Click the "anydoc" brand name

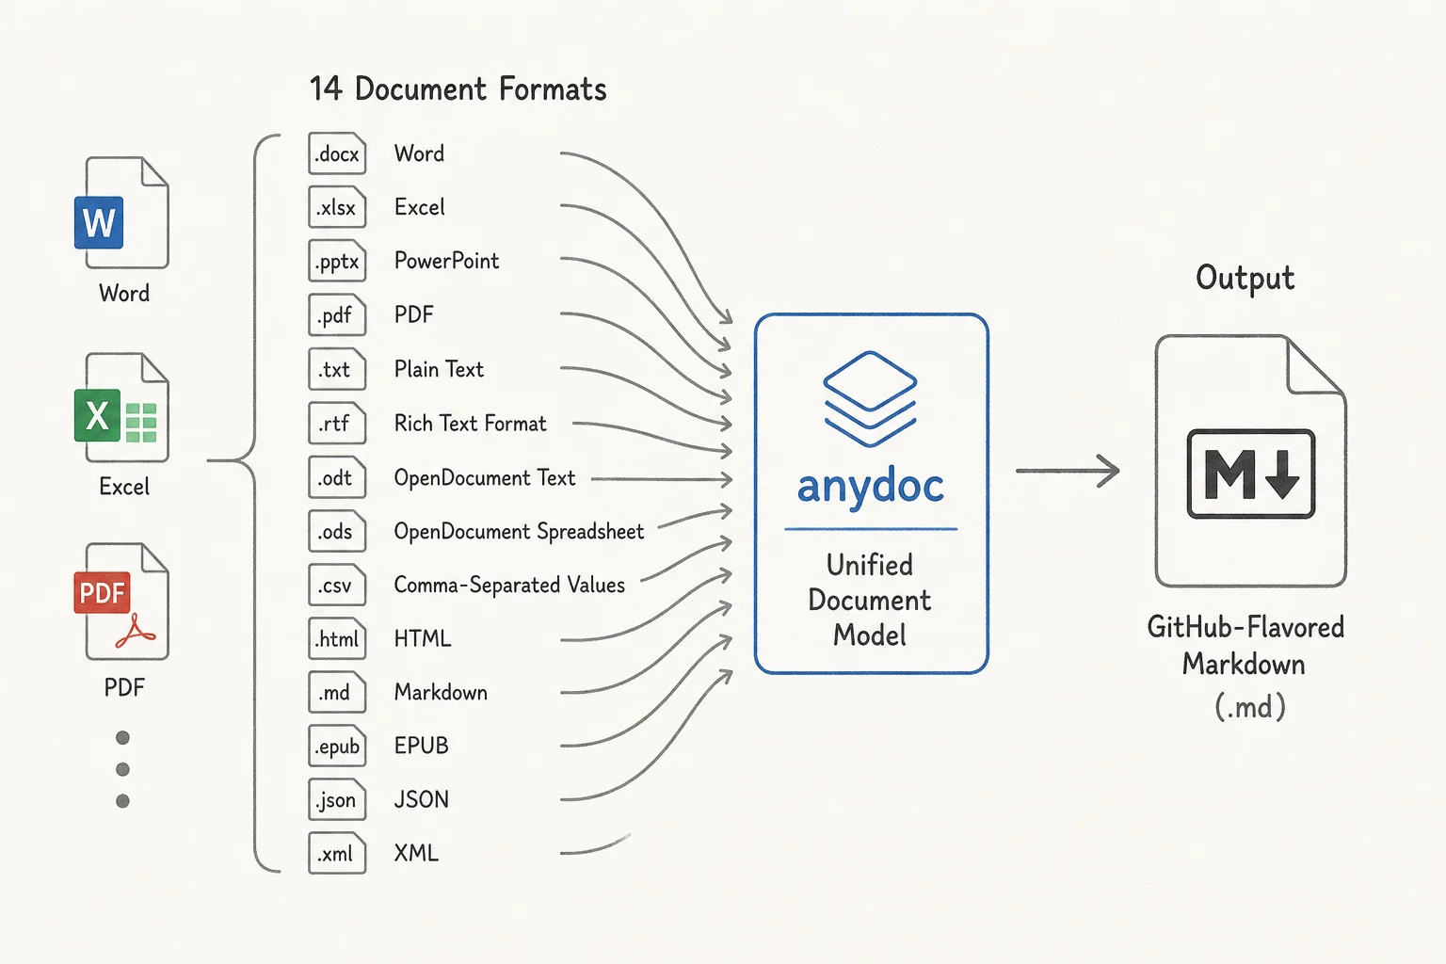(870, 487)
